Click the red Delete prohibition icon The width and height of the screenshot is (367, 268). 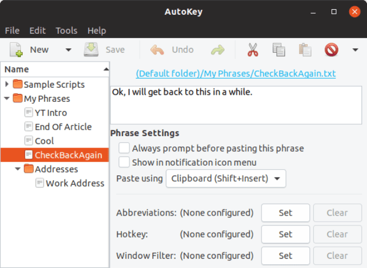(x=331, y=50)
